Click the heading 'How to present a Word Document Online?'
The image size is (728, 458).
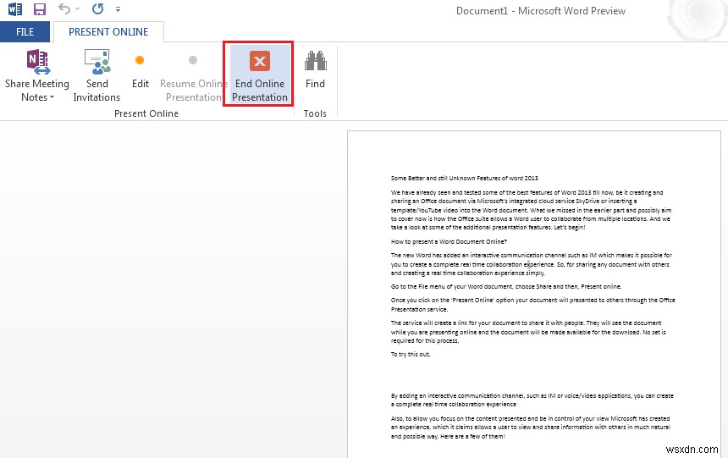pos(449,241)
